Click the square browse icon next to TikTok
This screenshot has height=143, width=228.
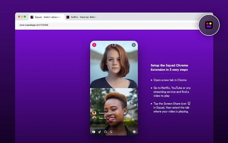point(105,132)
